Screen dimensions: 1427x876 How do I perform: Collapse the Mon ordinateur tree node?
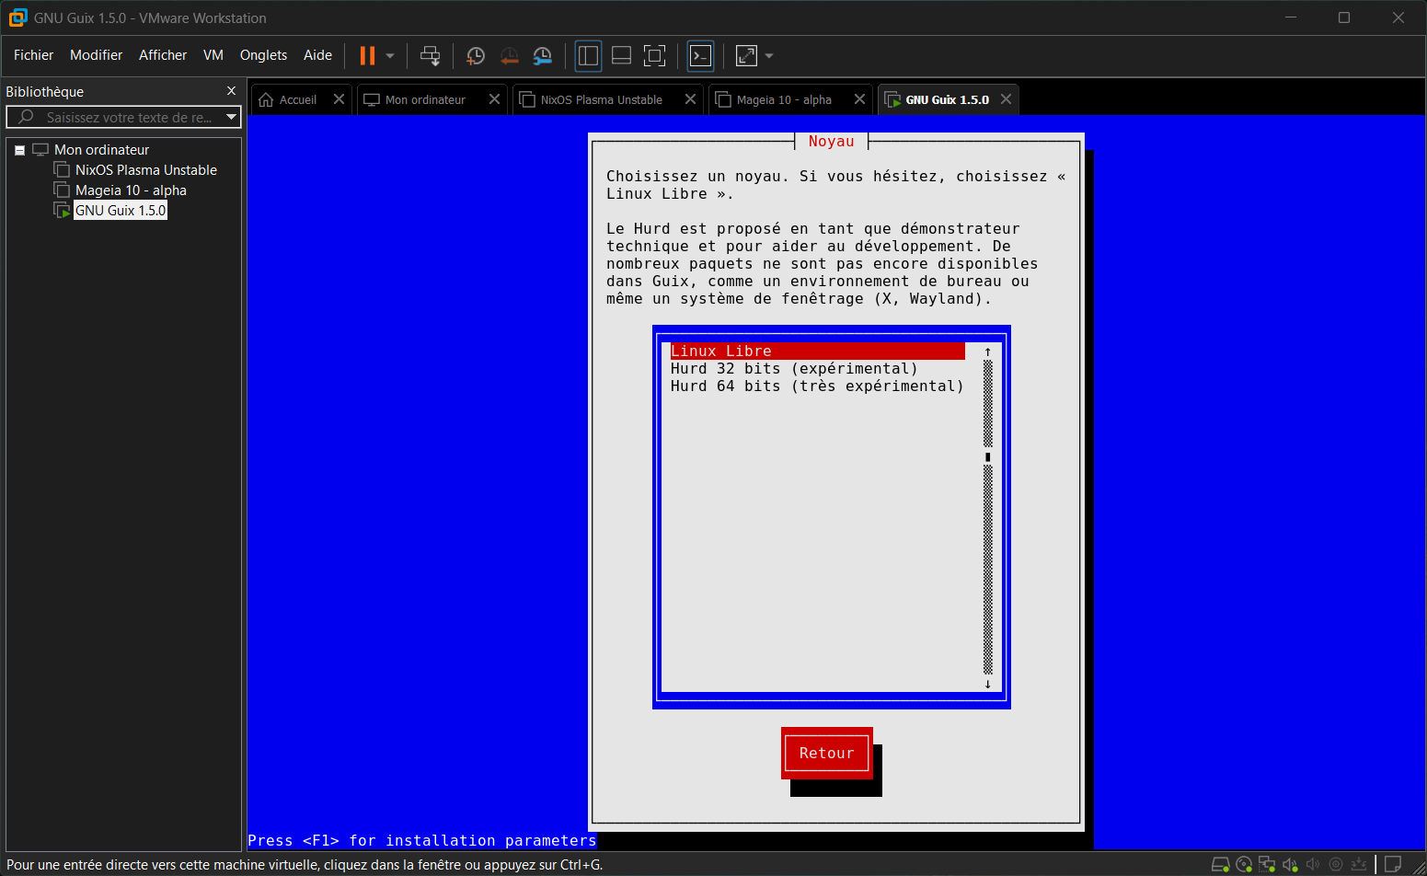pos(19,150)
